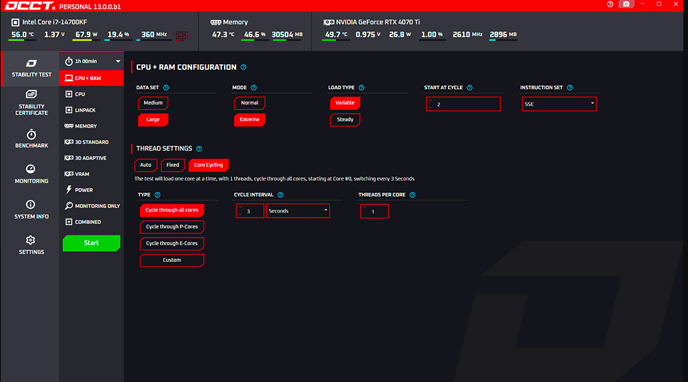
Task: Select the VRAM test
Action: click(92, 174)
